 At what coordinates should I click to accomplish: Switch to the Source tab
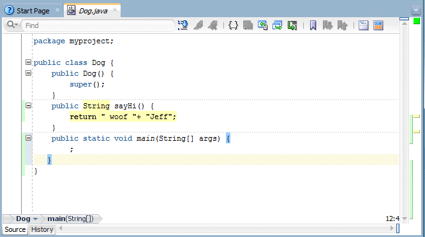15,229
